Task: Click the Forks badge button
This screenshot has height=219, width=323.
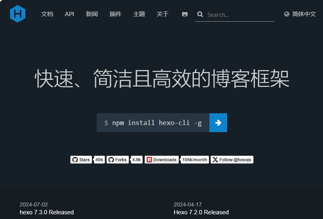Action: click(117, 160)
